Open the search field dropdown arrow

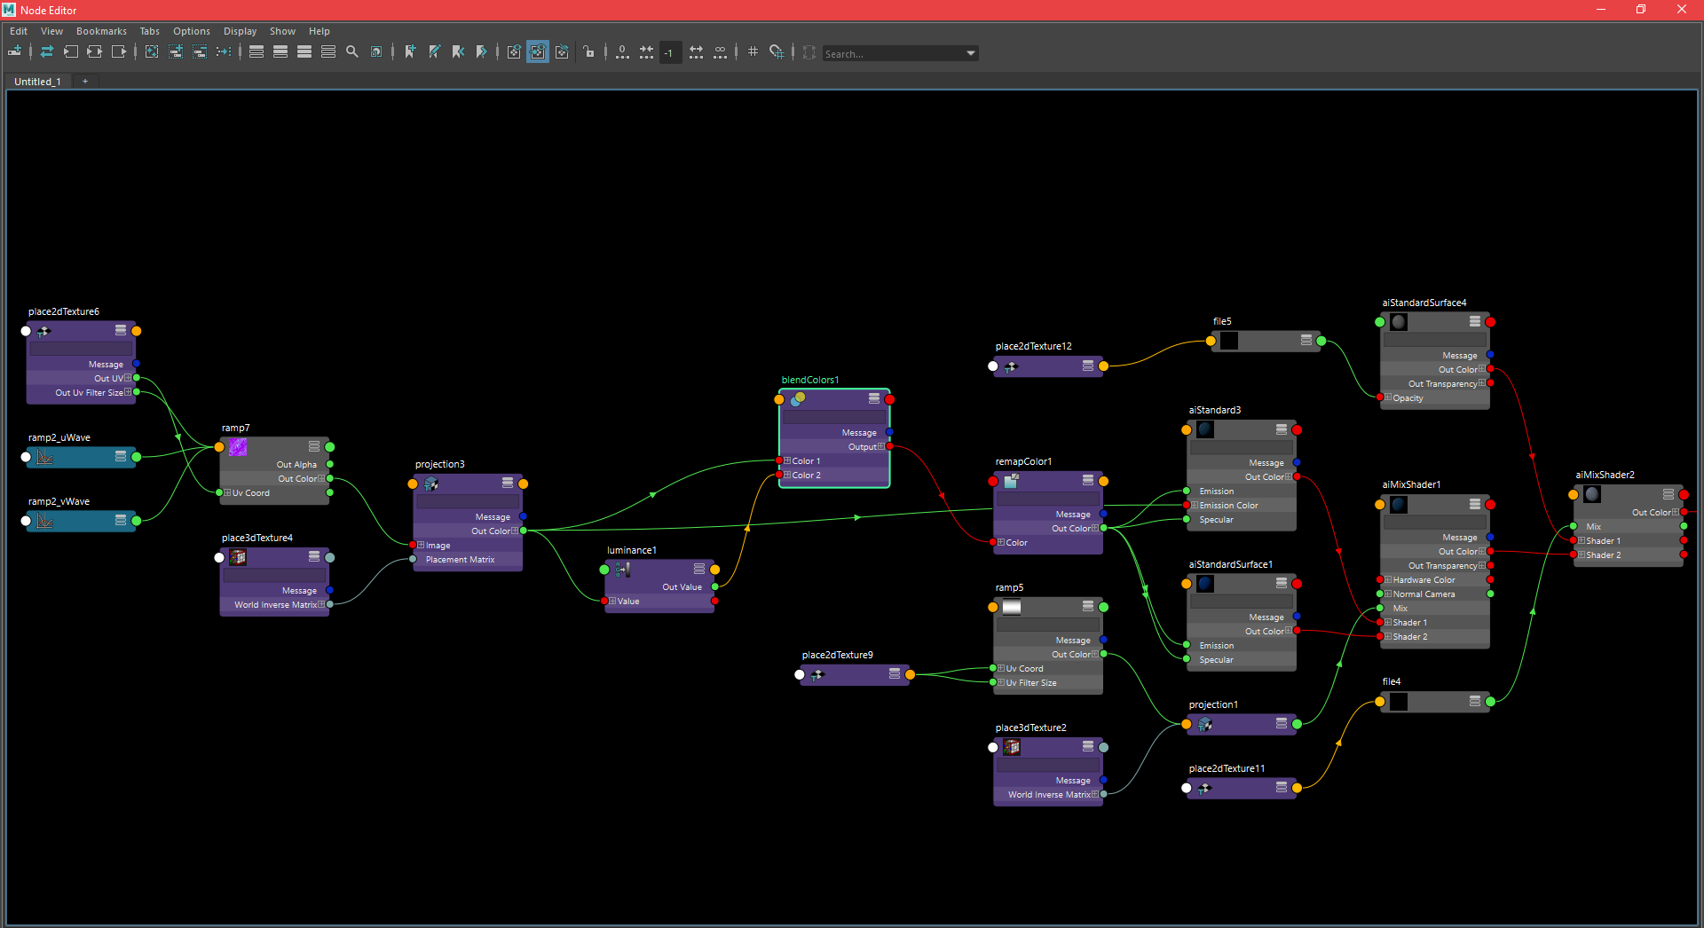971,53
